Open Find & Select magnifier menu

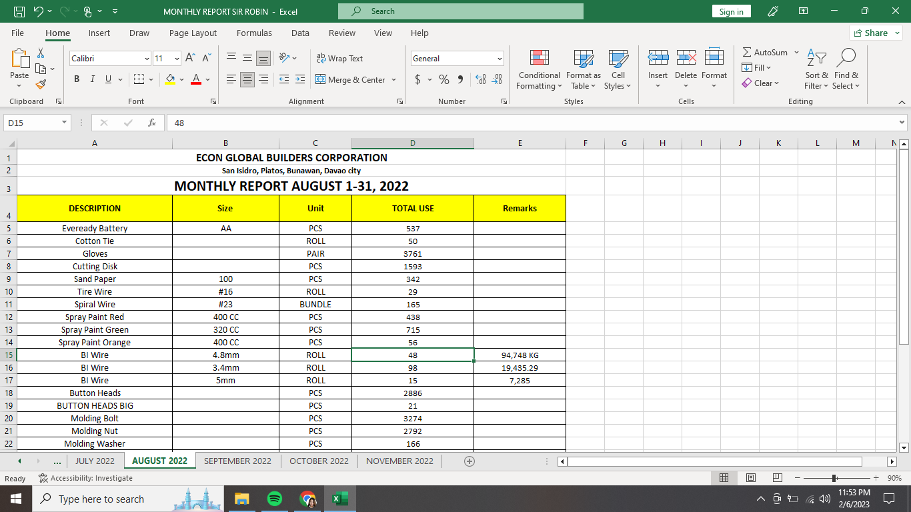tap(846, 69)
